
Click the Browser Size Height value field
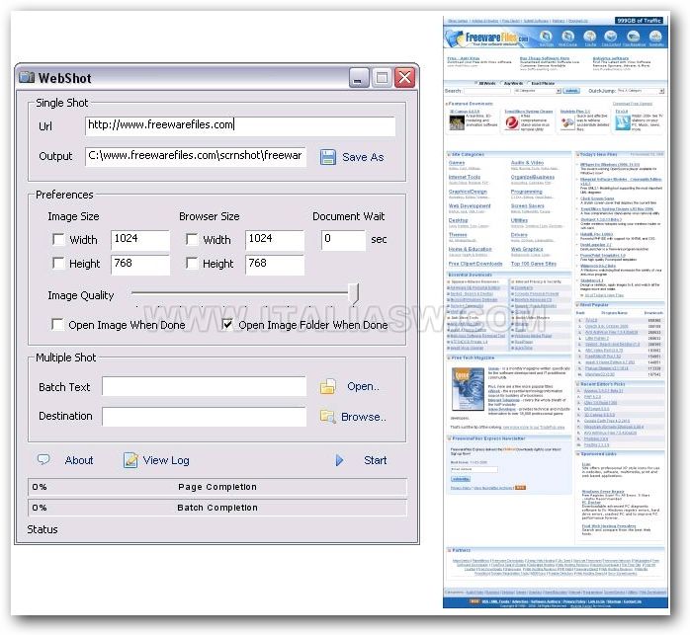click(275, 264)
